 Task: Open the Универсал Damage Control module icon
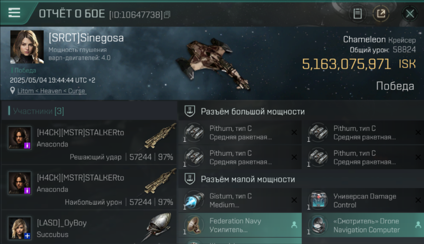click(318, 200)
